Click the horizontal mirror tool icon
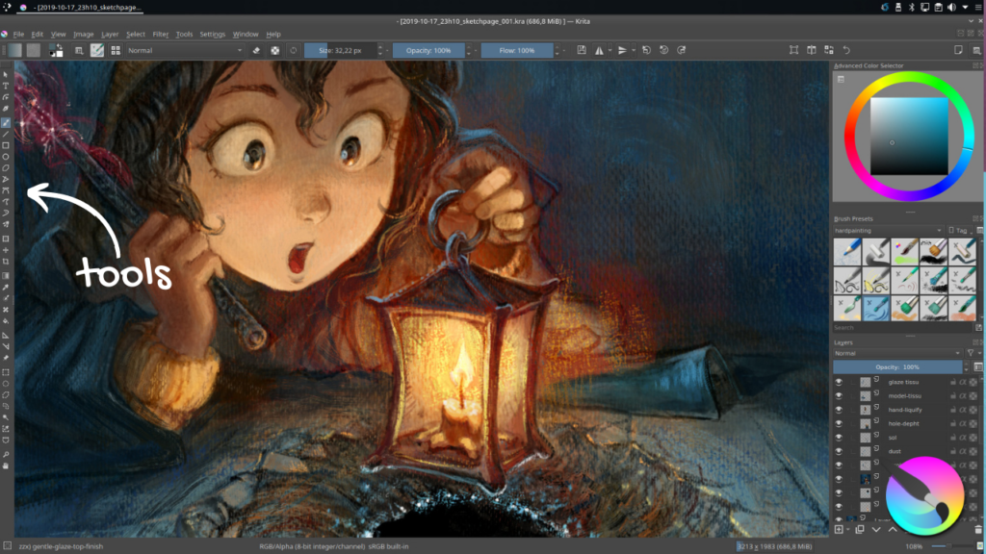The height and width of the screenshot is (554, 986). pos(599,50)
